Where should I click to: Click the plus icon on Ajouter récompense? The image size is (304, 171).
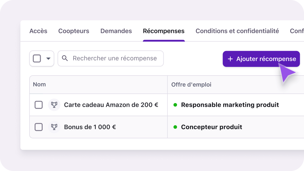230,59
